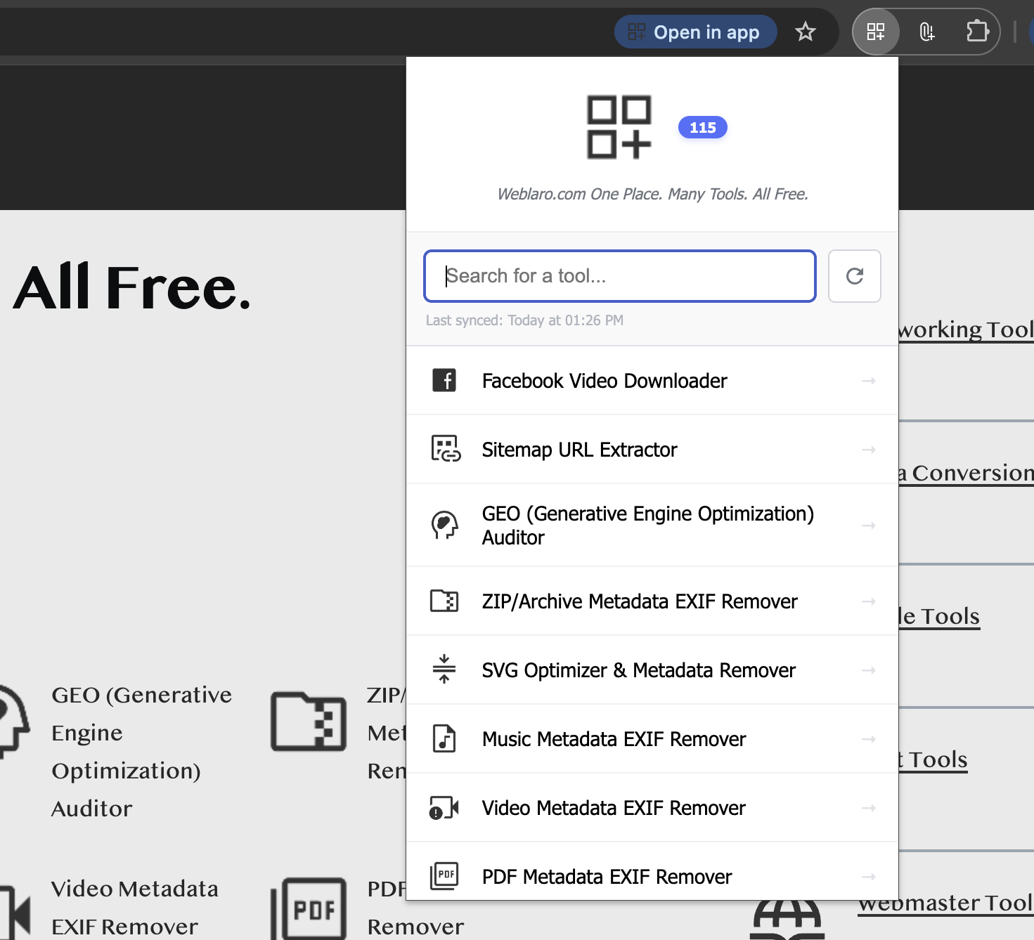Click the PDF icon in the popup list
This screenshot has width=1034, height=940.
[x=444, y=876]
